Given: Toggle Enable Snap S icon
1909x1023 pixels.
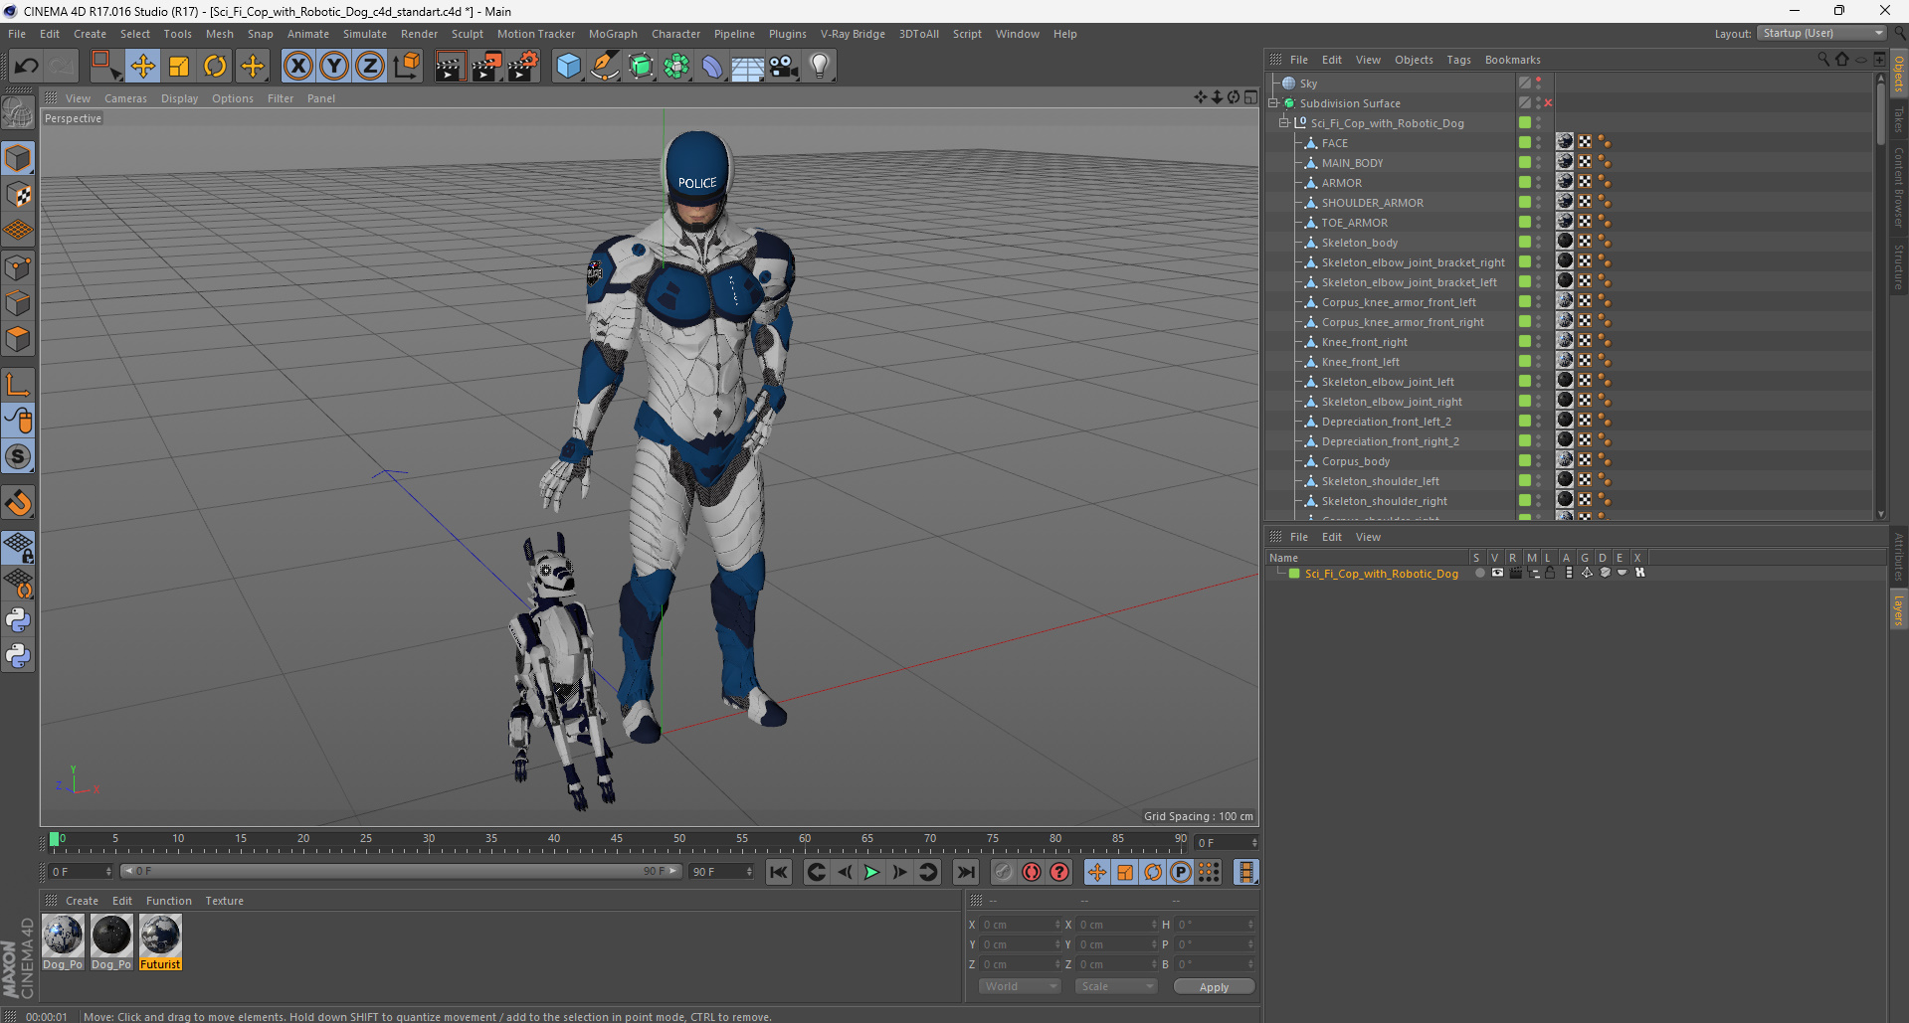Looking at the screenshot, I should pos(18,457).
